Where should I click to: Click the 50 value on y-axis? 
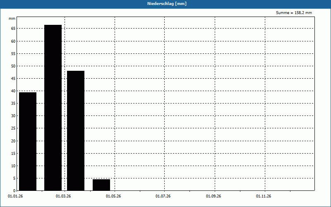coord(13,66)
